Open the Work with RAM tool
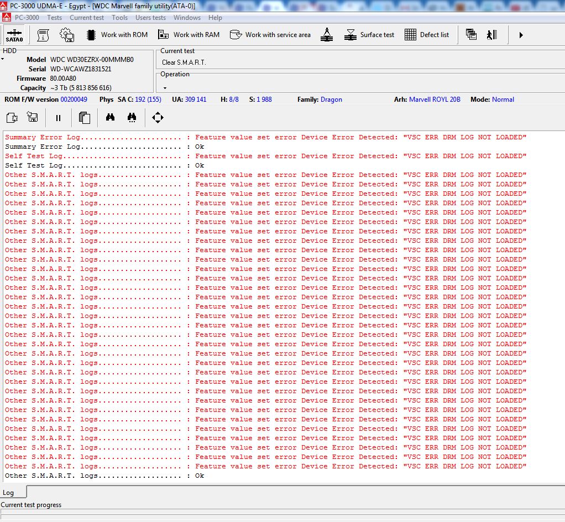This screenshot has width=565, height=522. 189,35
